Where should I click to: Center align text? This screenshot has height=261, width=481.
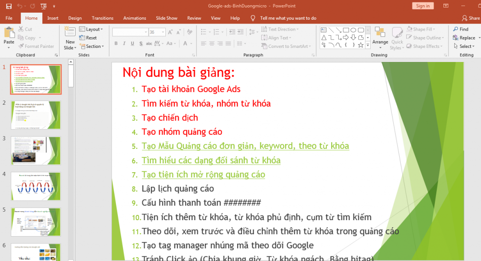212,44
